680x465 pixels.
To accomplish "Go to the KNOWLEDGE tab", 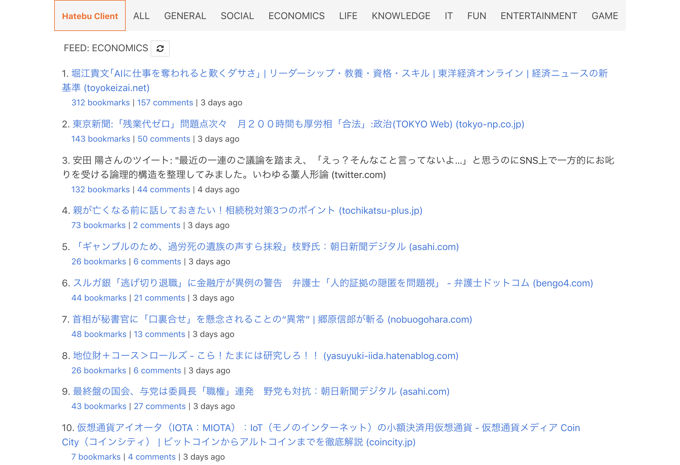I will pos(401,16).
